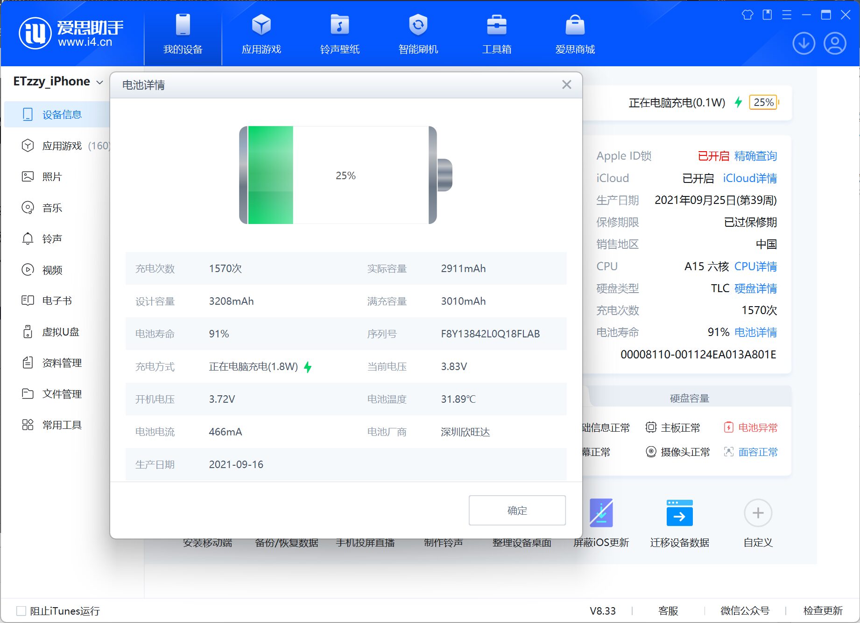This screenshot has width=860, height=623.
Task: Open the CPU详情 link
Action: pyautogui.click(x=755, y=266)
